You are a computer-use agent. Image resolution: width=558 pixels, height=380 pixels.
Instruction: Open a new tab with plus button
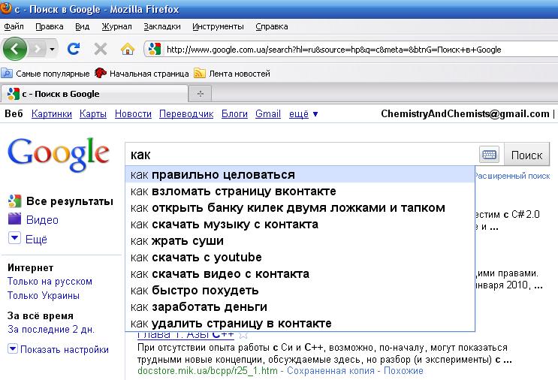[200, 94]
